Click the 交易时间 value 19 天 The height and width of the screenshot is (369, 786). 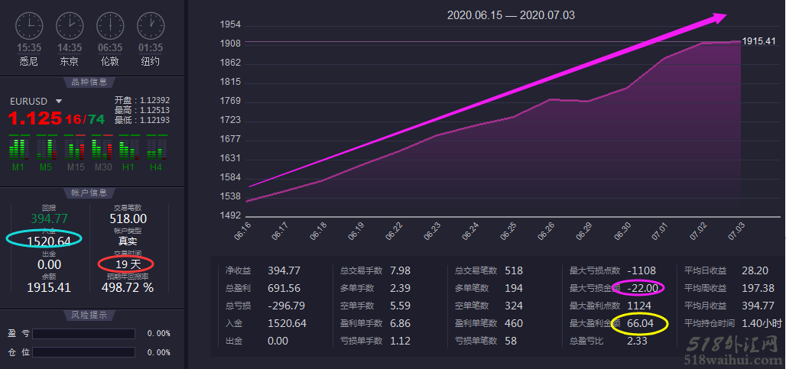coord(128,264)
